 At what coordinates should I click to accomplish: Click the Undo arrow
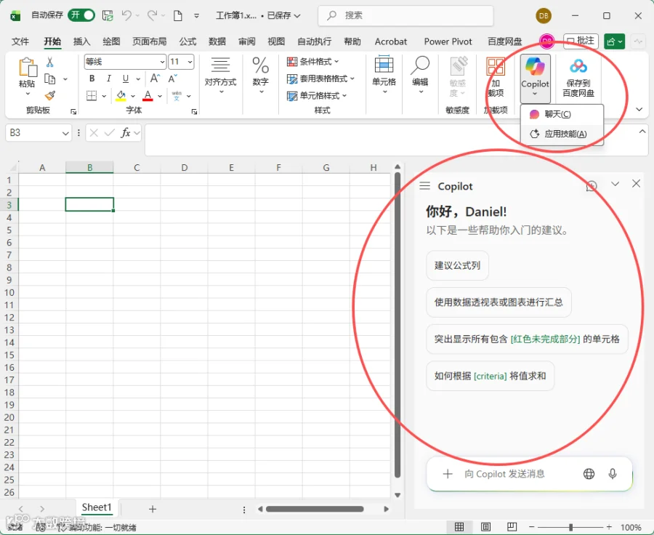click(x=126, y=15)
